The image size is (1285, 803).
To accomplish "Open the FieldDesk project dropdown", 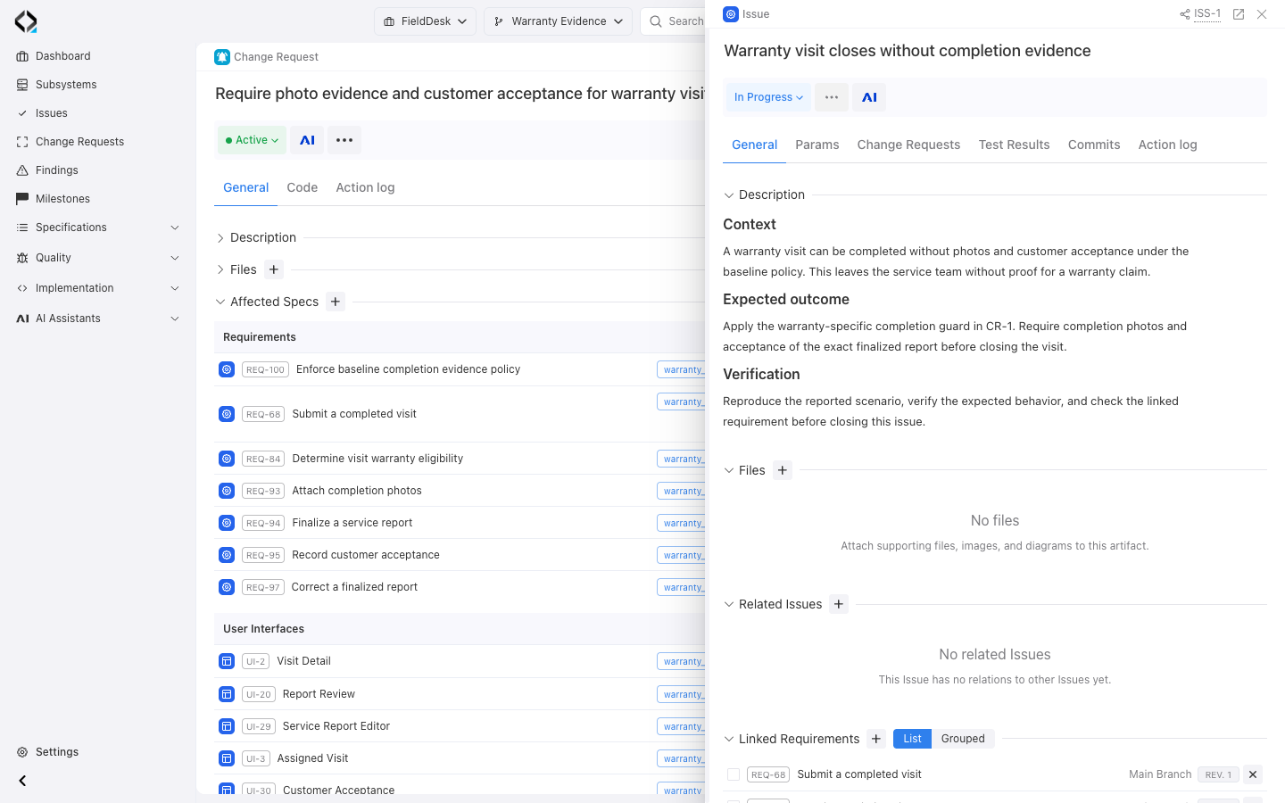I will point(425,21).
